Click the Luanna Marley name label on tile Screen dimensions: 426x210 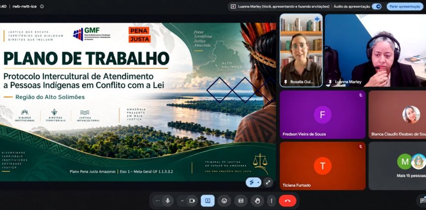[x=348, y=82]
